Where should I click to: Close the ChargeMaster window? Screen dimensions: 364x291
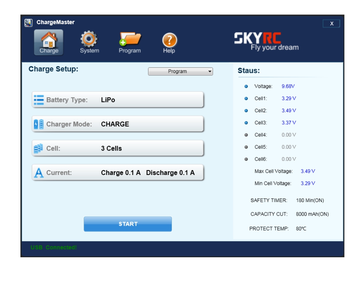point(331,23)
